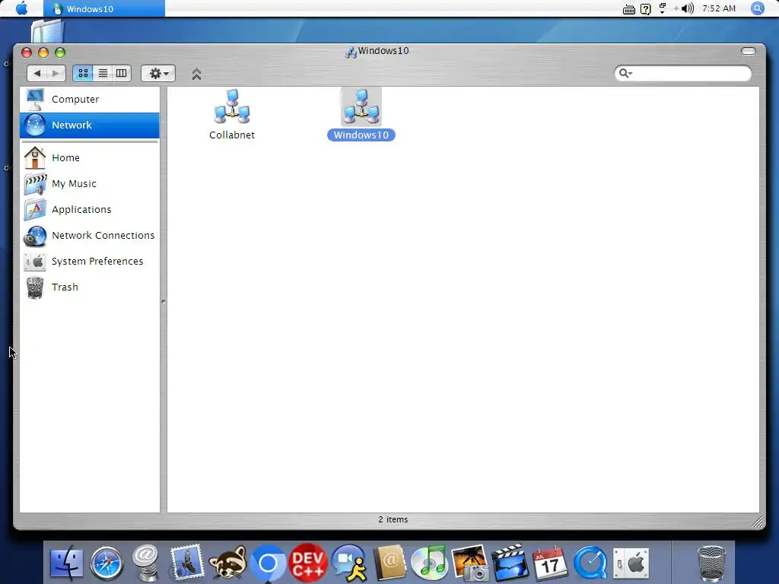The image size is (779, 584).
Task: Open System Preferences dock icon
Action: pos(631,563)
